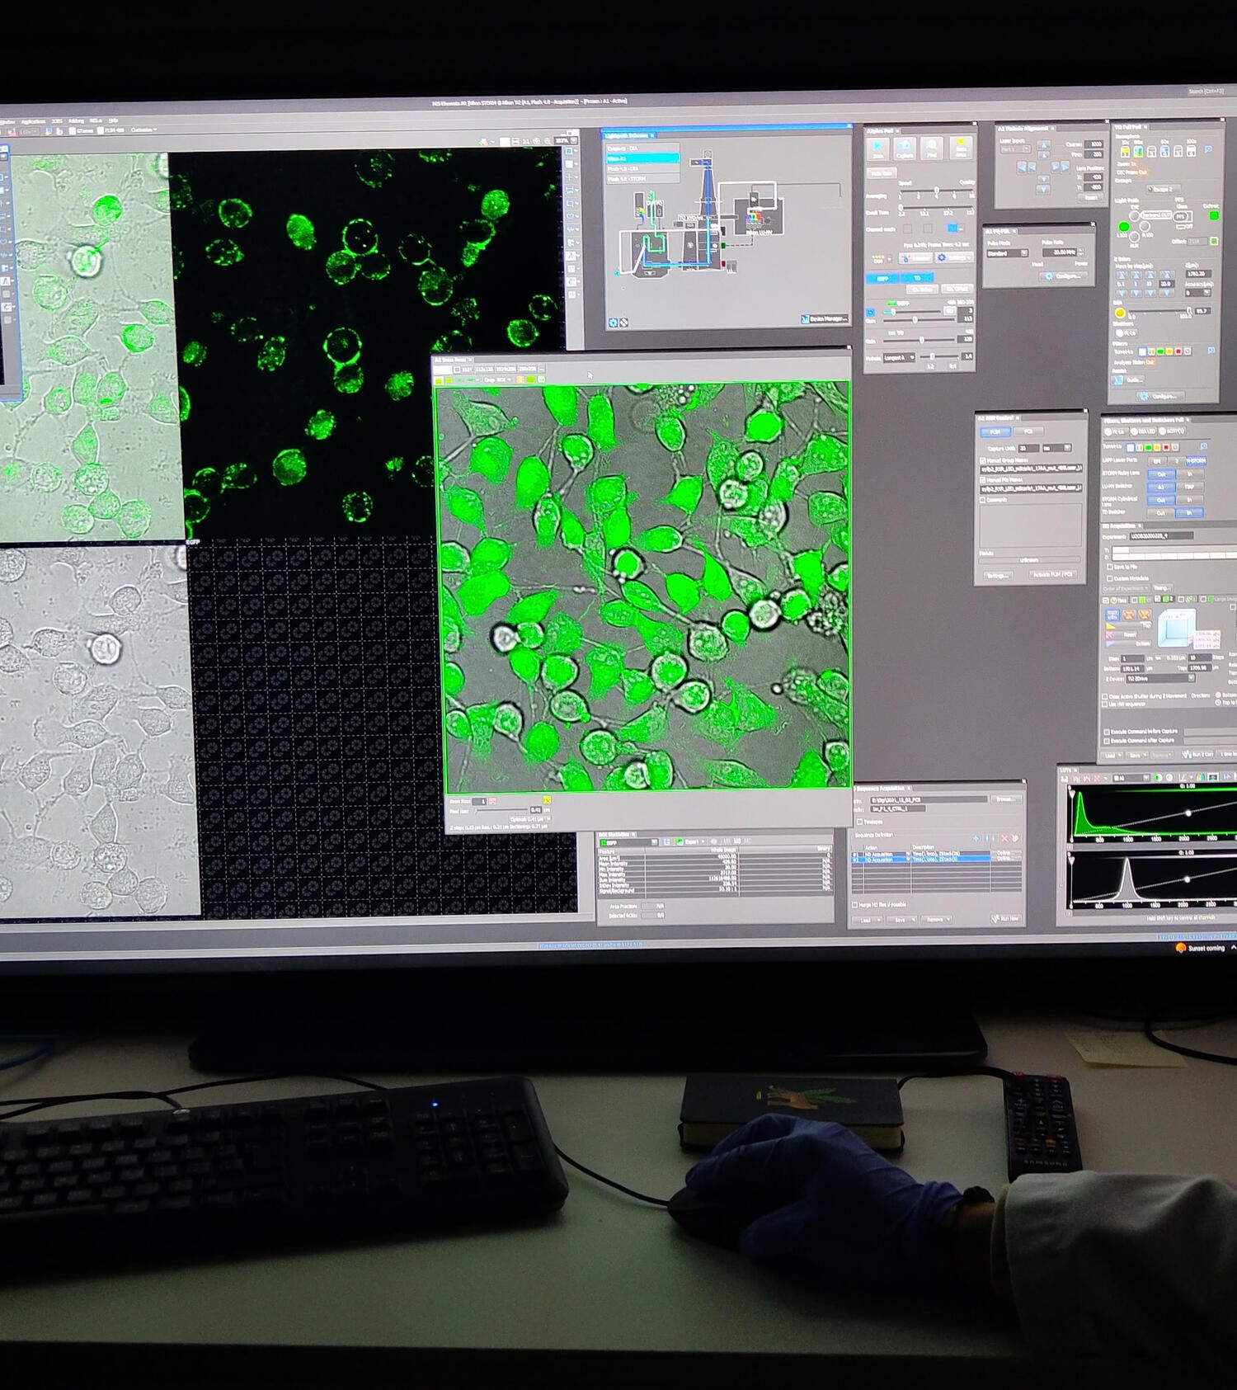The width and height of the screenshot is (1237, 1390).
Task: Click the blue plus add-action icon
Action: click(976, 838)
